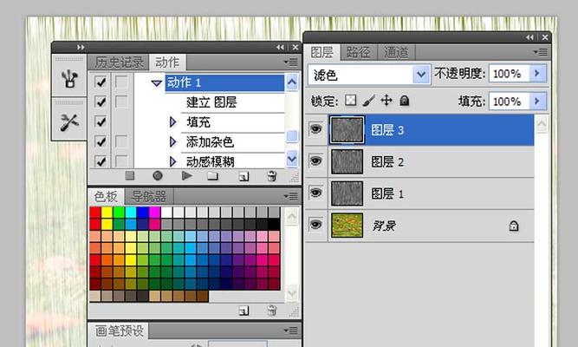Open the Actions panel options menu
This screenshot has height=347, width=578.
coord(291,62)
